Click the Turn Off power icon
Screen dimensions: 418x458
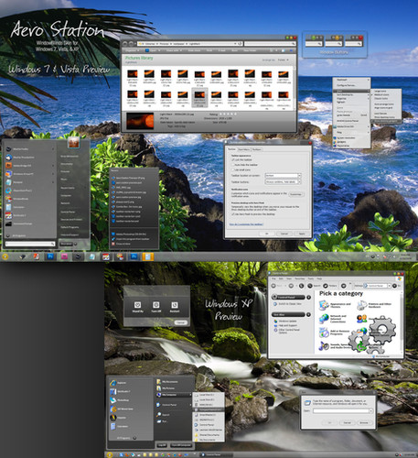point(156,305)
